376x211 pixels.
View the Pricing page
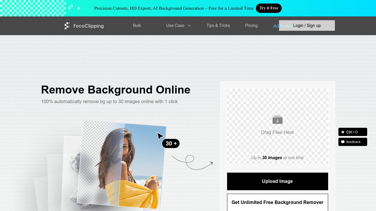click(x=251, y=26)
